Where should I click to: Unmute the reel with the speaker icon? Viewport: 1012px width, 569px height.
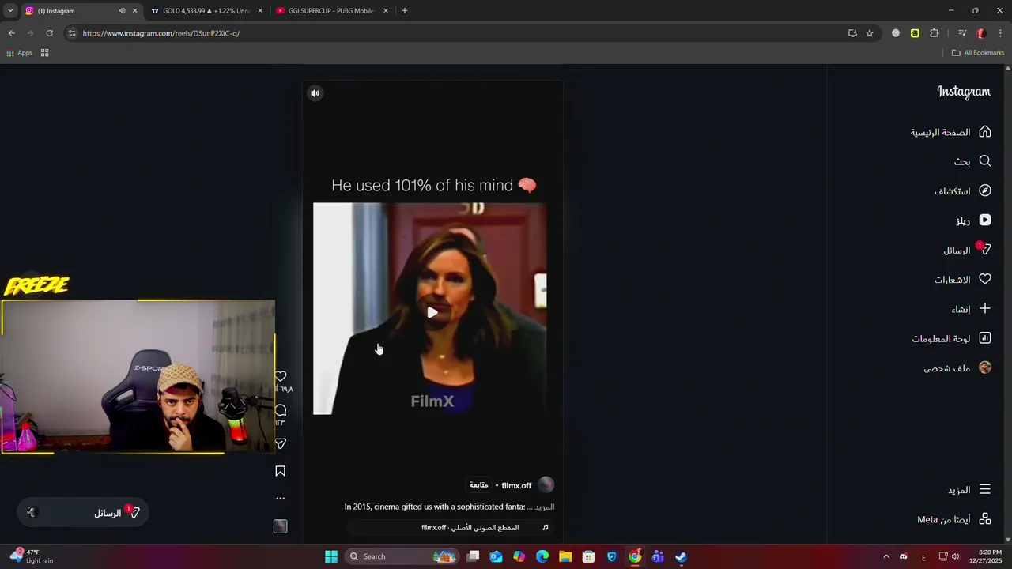[315, 93]
